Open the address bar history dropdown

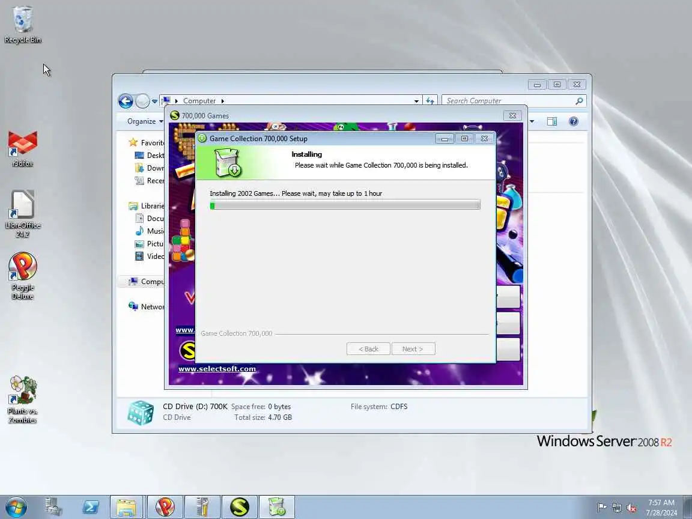coord(416,101)
